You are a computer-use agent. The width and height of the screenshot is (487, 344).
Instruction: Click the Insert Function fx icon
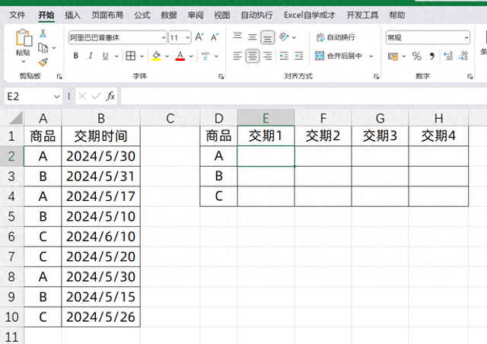pos(110,96)
